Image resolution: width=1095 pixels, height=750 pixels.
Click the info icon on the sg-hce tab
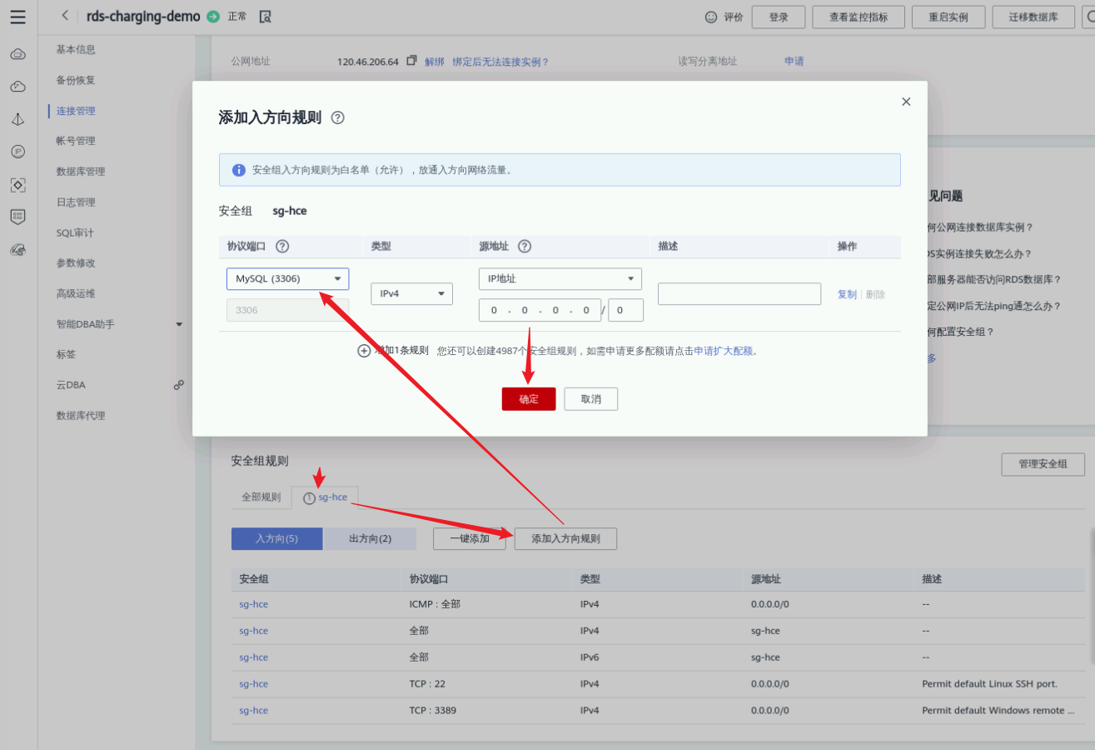pos(310,497)
